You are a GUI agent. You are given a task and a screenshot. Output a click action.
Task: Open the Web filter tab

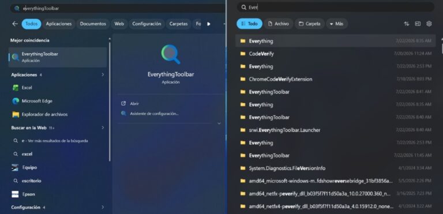[119, 24]
